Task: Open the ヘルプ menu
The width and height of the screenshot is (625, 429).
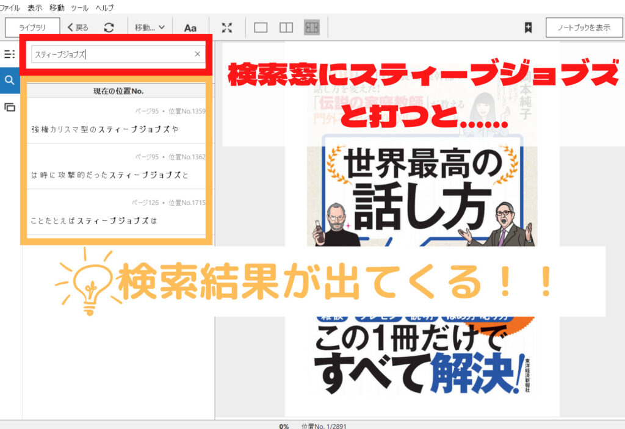Action: pos(104,7)
